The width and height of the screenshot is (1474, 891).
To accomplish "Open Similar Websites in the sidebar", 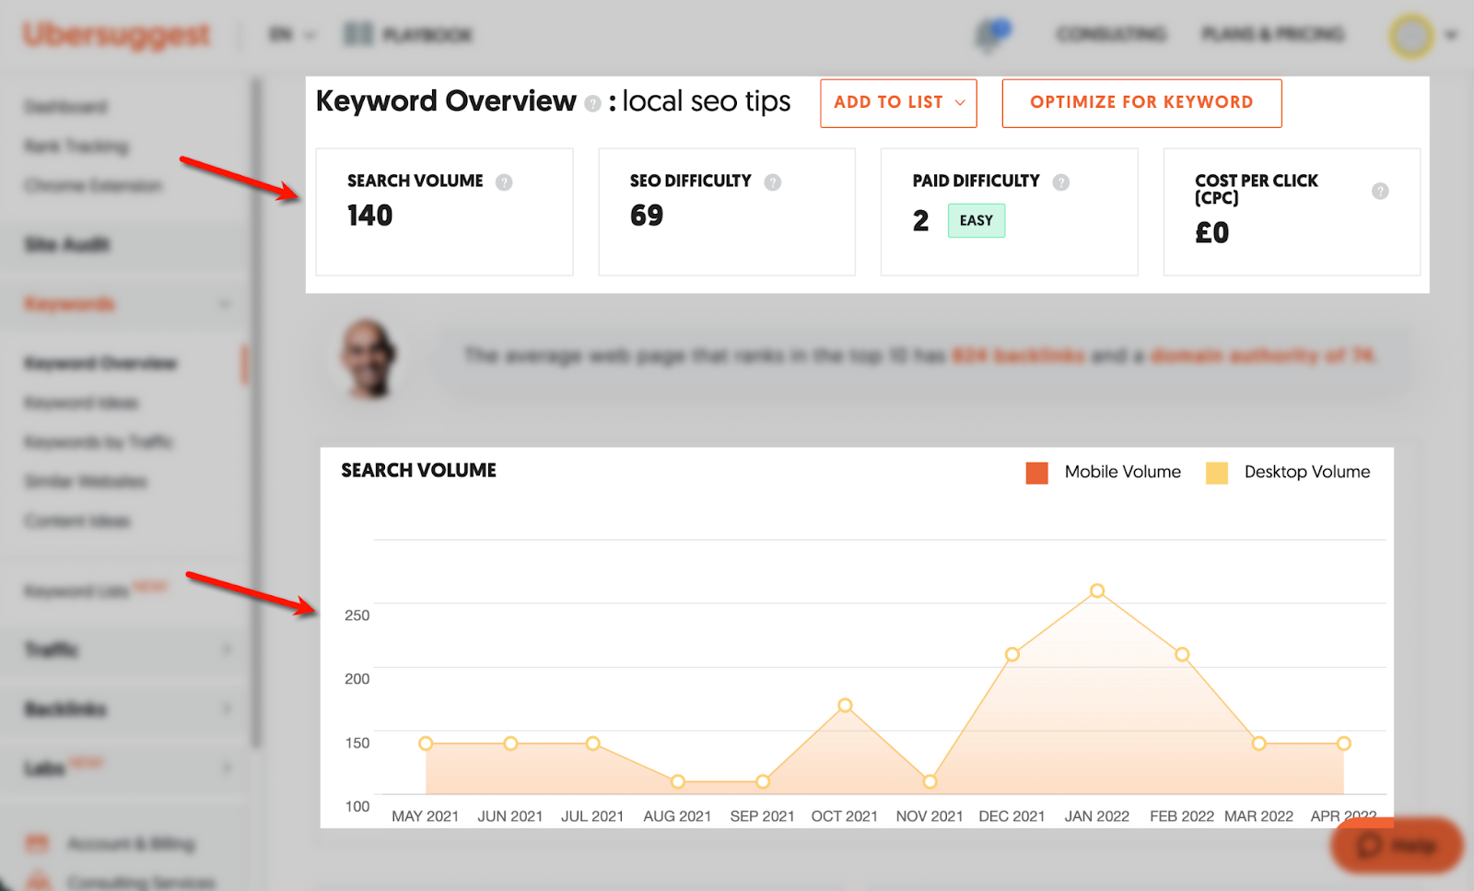I will point(86,482).
